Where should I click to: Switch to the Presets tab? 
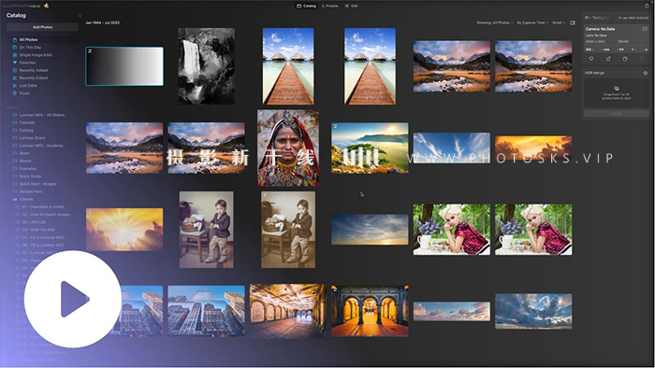pyautogui.click(x=330, y=7)
